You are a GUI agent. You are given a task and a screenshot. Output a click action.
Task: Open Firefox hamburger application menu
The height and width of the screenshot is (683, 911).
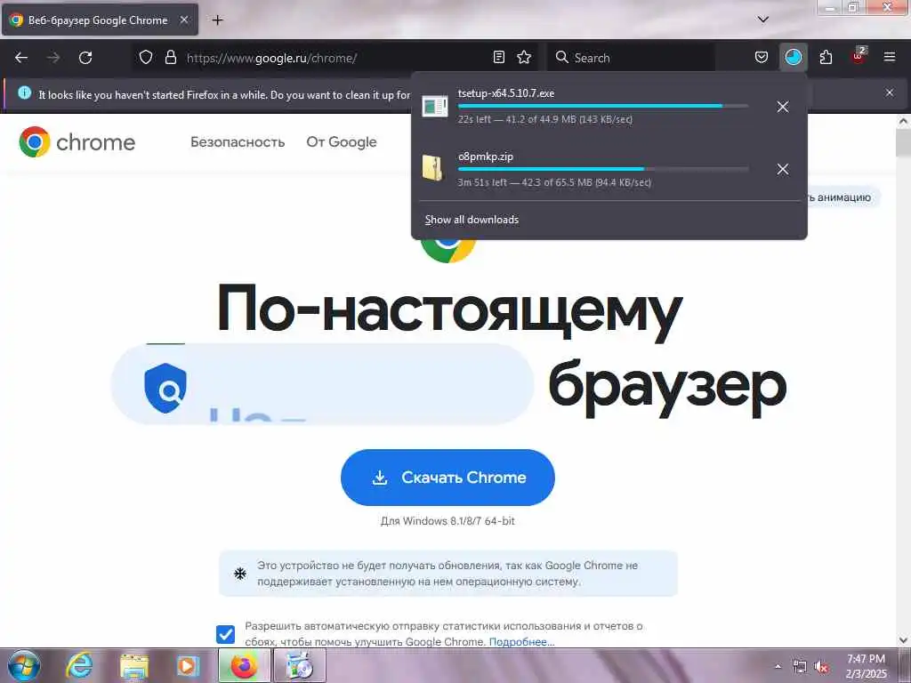click(x=890, y=58)
